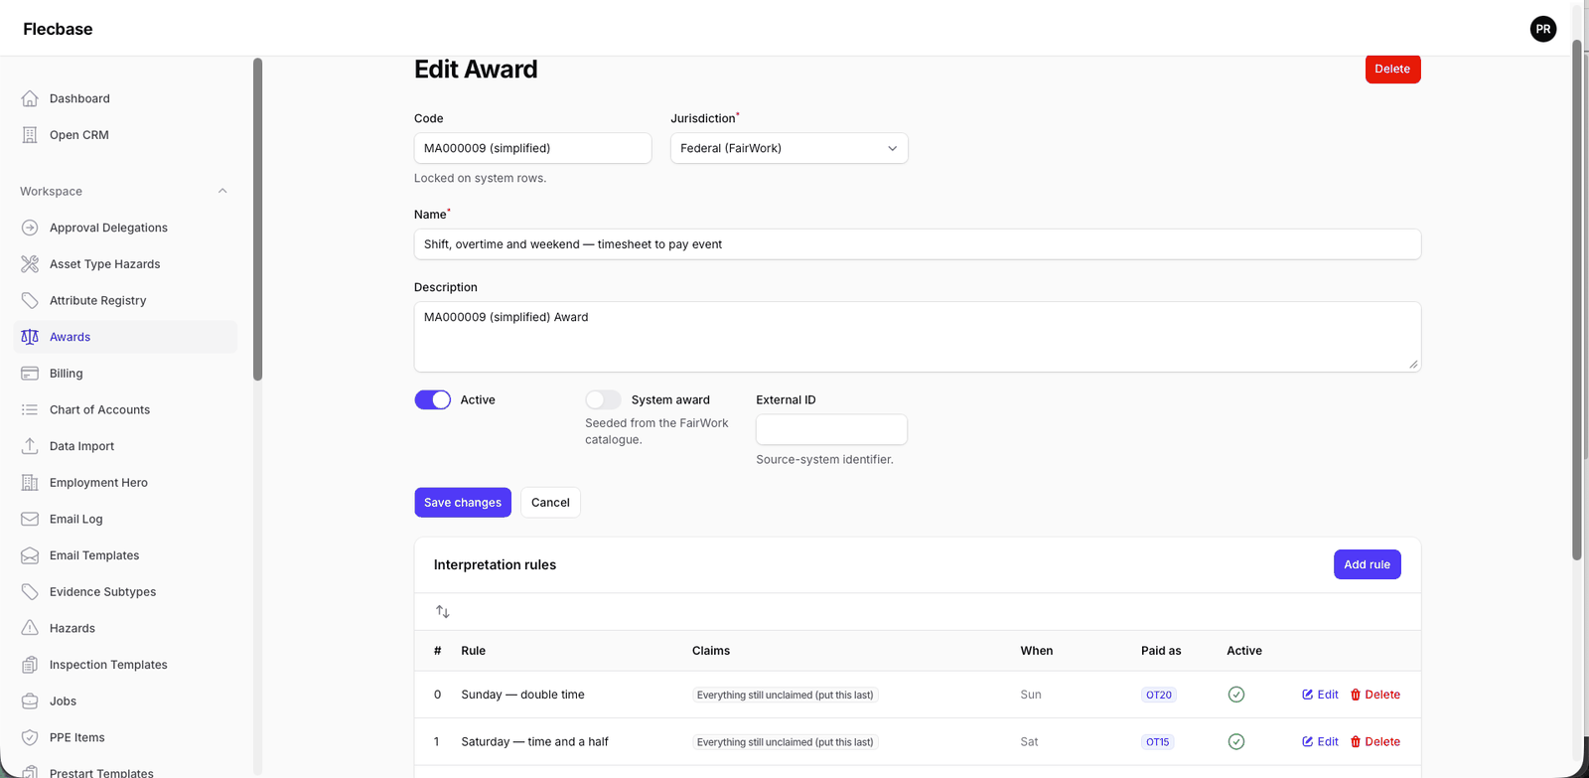Image resolution: width=1589 pixels, height=778 pixels.
Task: Click the sort arrows icon above rules table
Action: [x=443, y=612]
